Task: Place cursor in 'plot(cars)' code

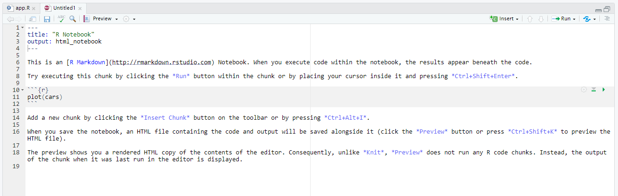Action: [45, 97]
